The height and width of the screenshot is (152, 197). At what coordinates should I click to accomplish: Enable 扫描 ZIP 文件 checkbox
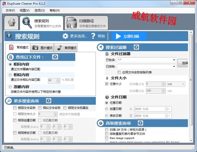click(107, 129)
